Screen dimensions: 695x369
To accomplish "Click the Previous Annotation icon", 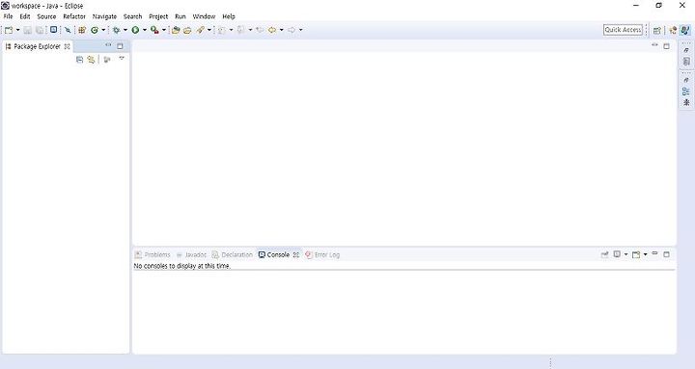I will click(240, 30).
